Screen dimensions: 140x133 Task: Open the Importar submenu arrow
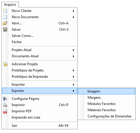(74, 85)
